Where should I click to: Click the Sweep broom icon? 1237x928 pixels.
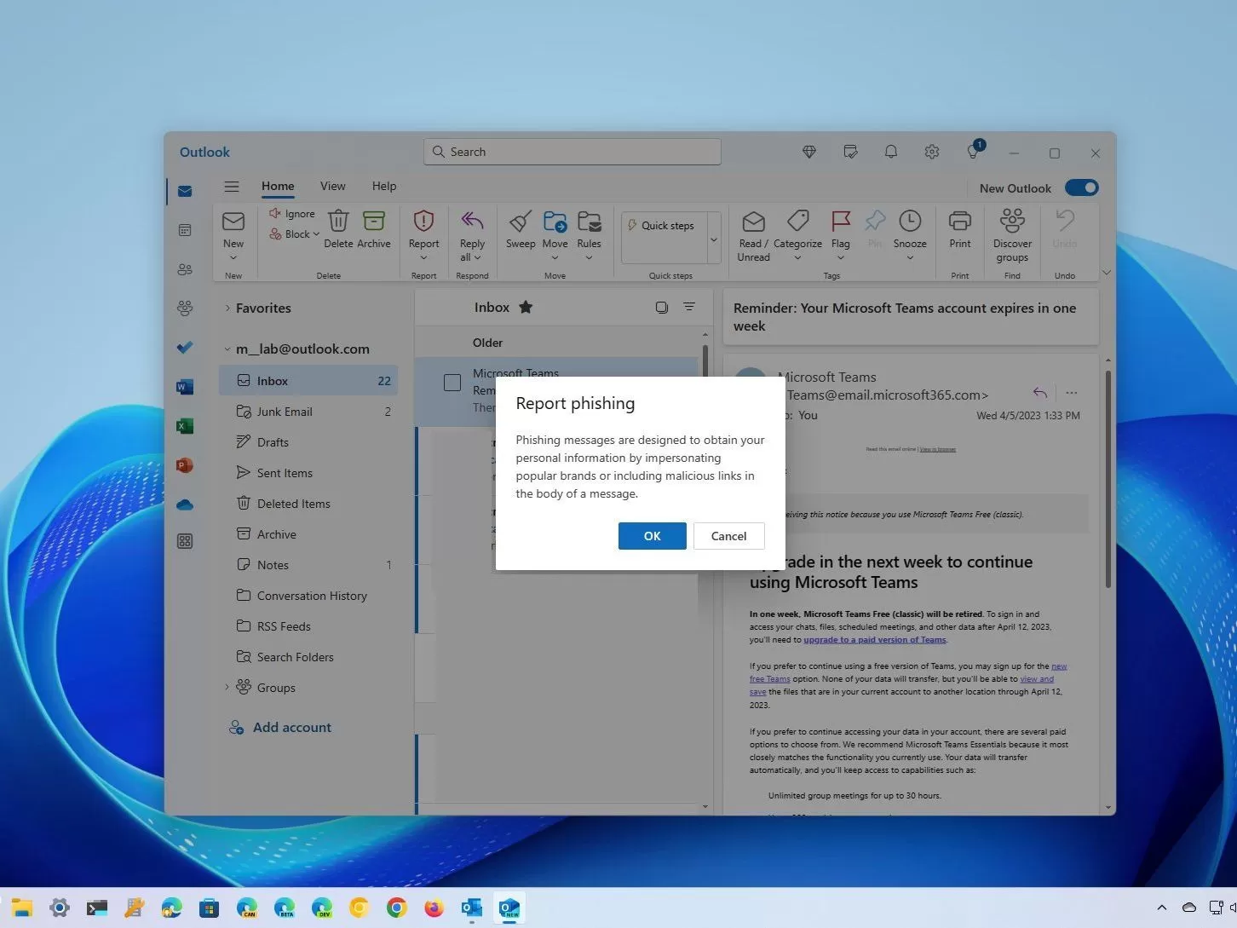pyautogui.click(x=521, y=222)
